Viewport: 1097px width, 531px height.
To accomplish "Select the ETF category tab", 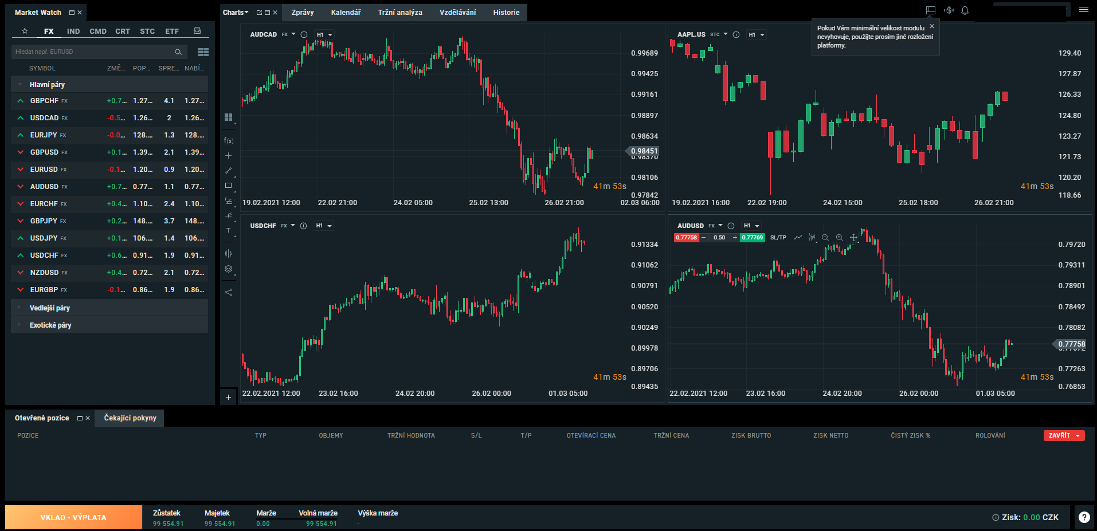I will 172,31.
